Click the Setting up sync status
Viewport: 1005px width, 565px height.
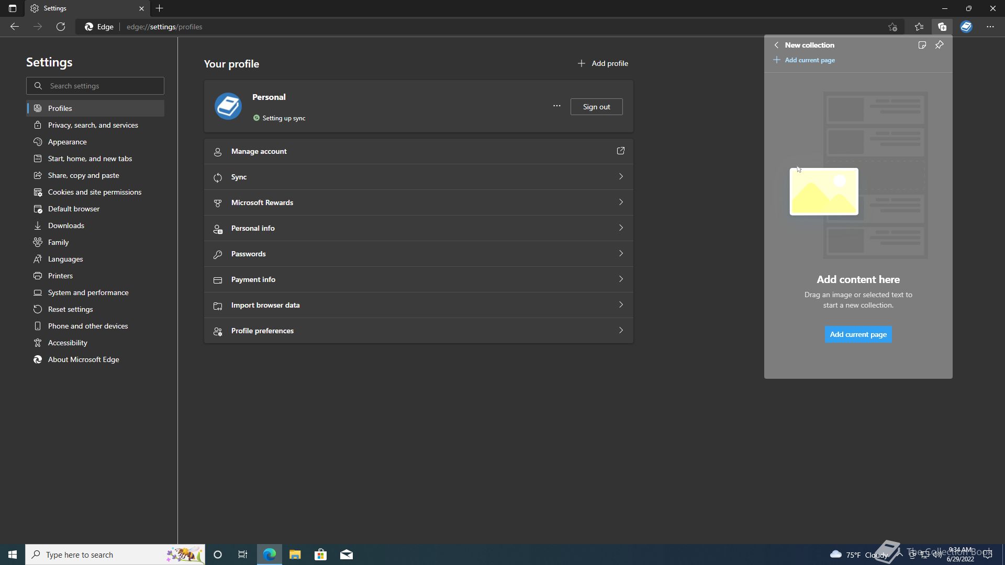tap(280, 118)
